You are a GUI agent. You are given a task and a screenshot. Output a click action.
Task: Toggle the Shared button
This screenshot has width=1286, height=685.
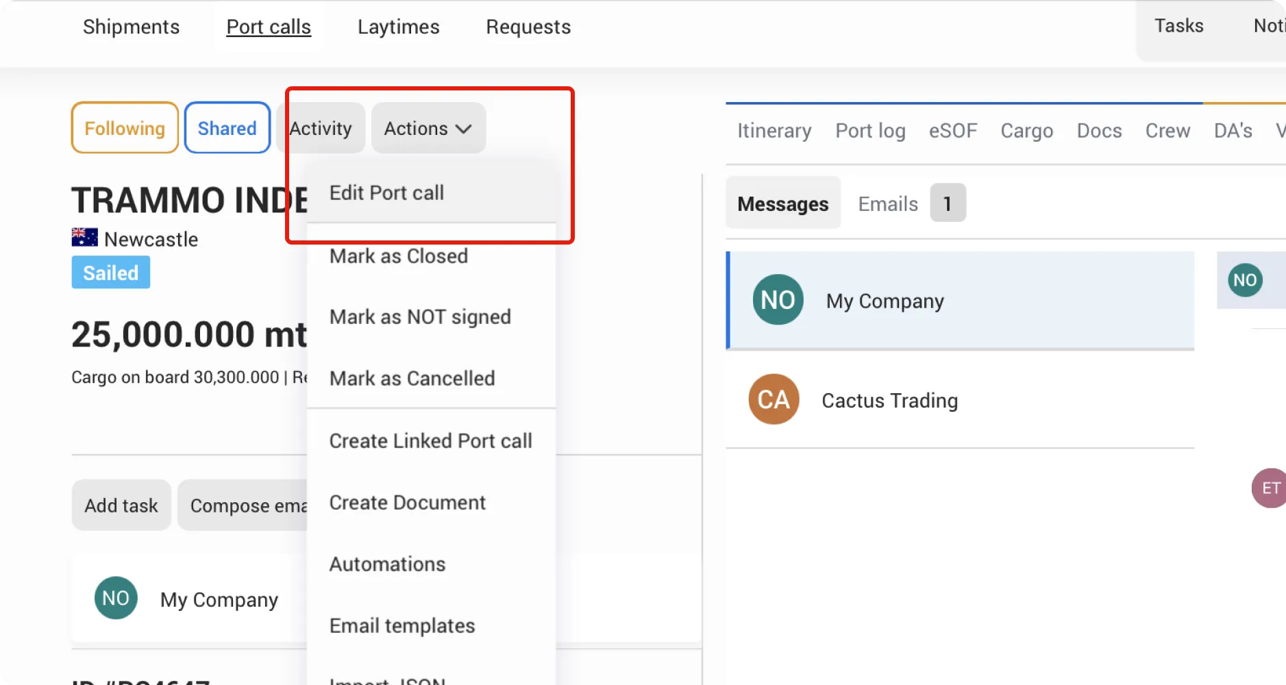click(227, 128)
